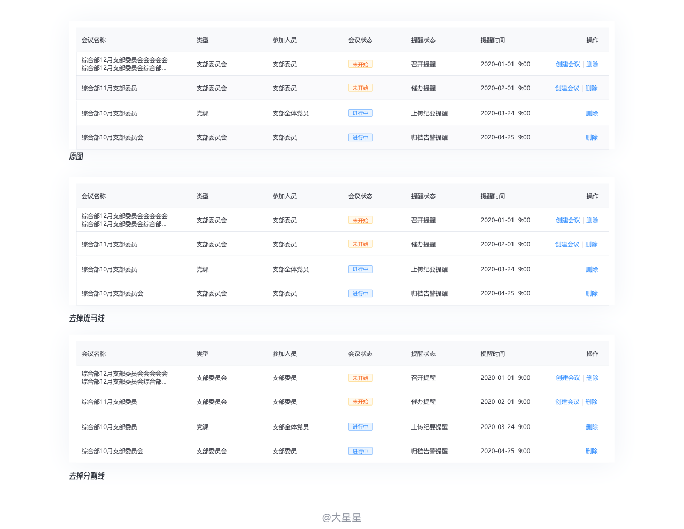Delete the 2020-04-25 meeting in 去掉斑马线 table
684x529 pixels.
click(592, 293)
